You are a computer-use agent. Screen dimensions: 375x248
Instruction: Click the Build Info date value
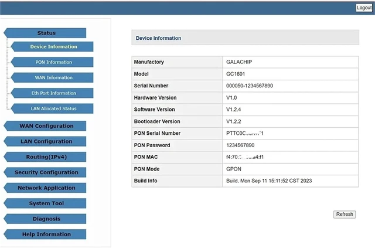(269, 181)
